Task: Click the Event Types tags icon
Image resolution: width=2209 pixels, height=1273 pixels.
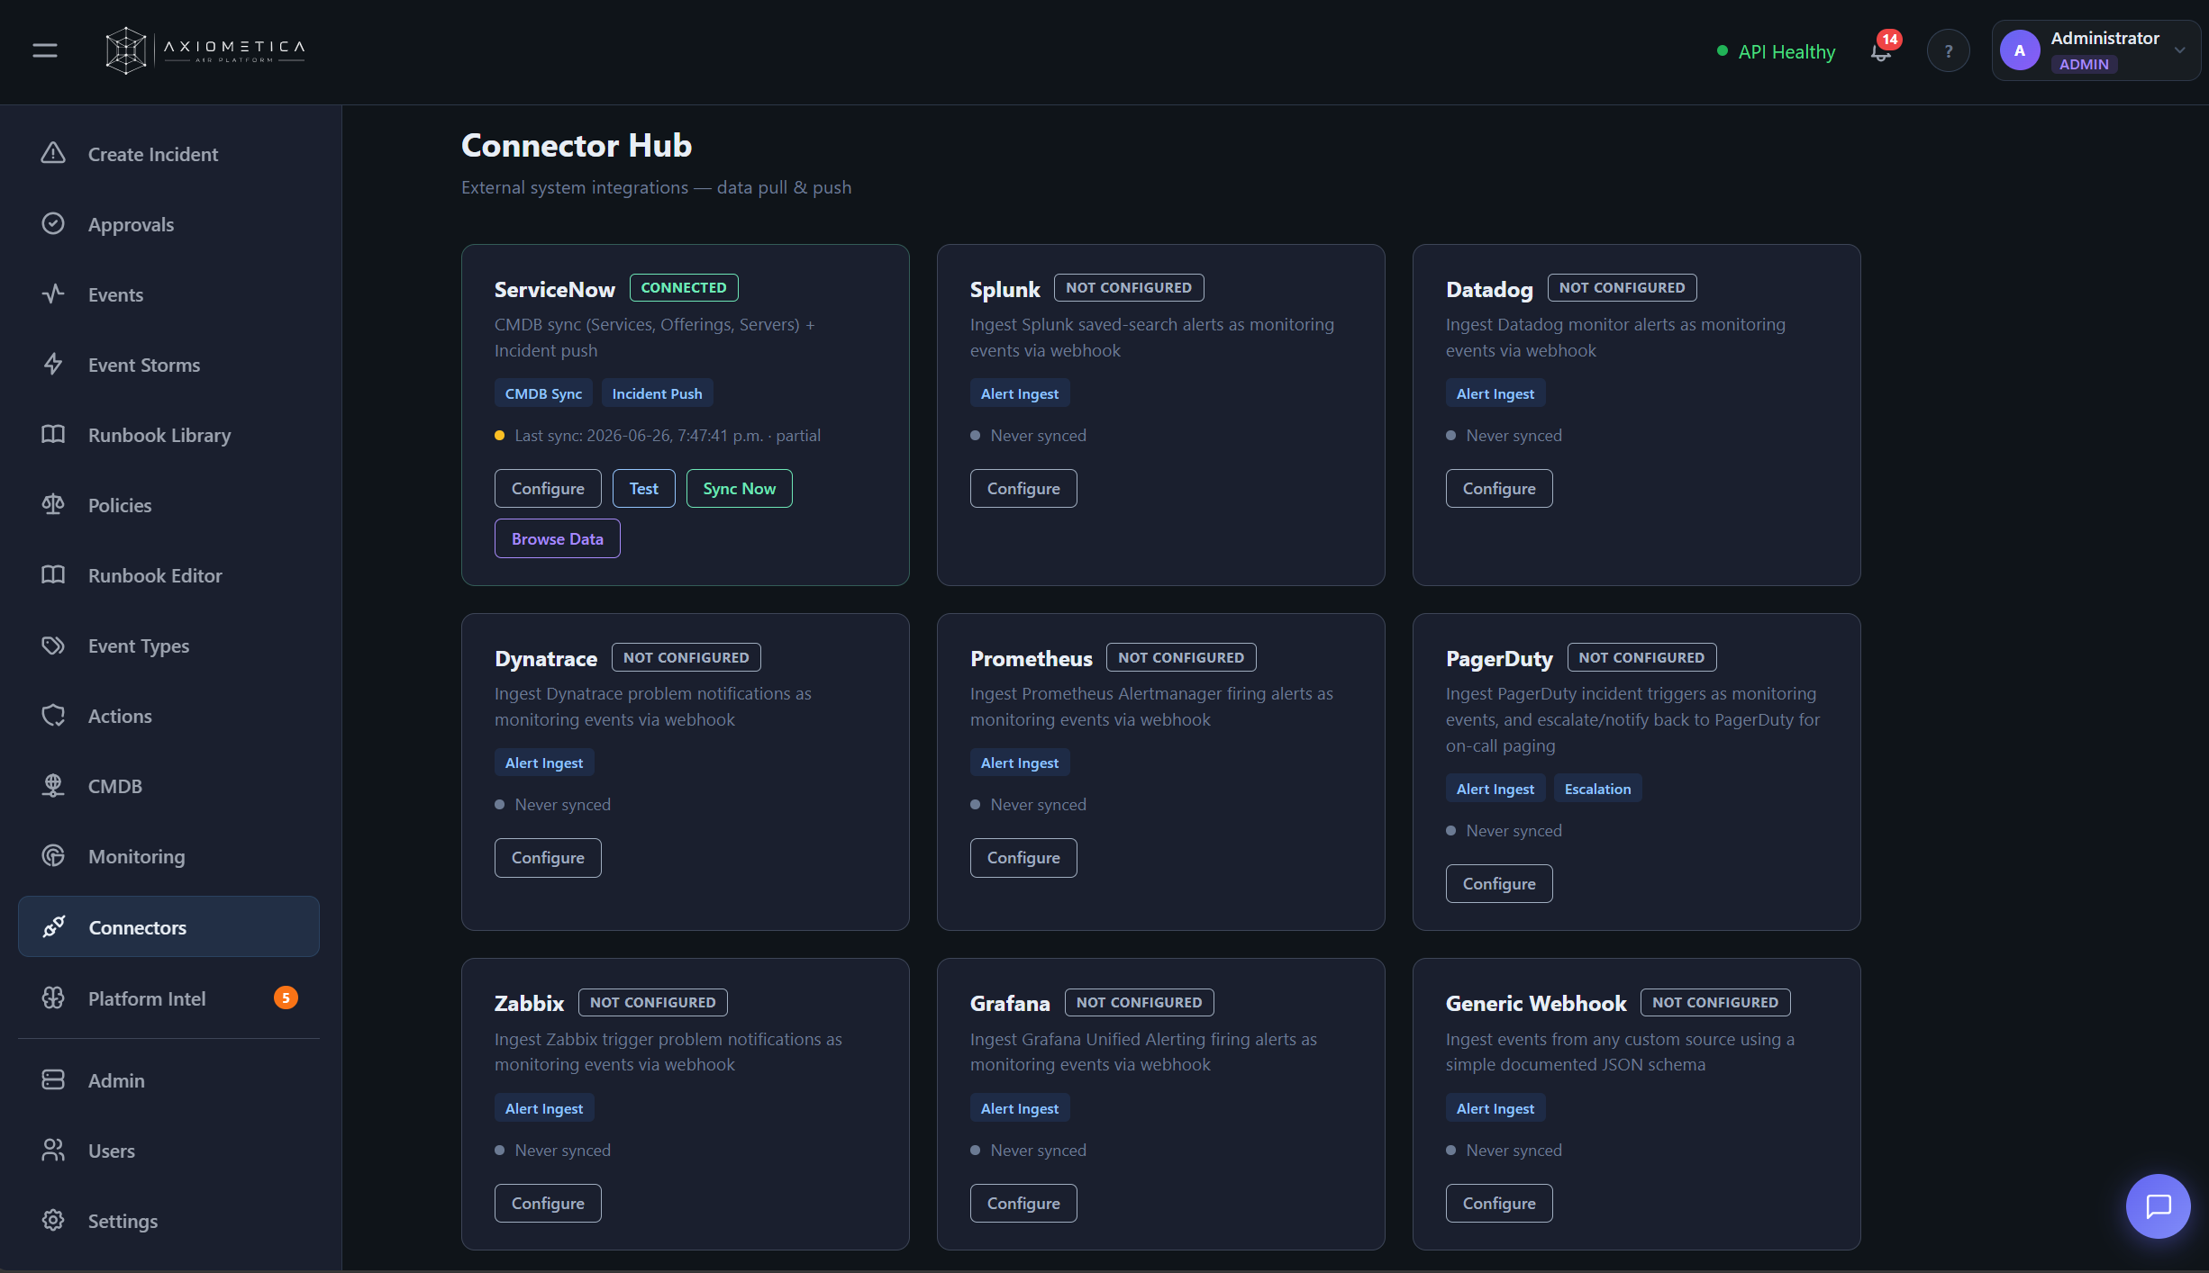Action: (x=53, y=645)
